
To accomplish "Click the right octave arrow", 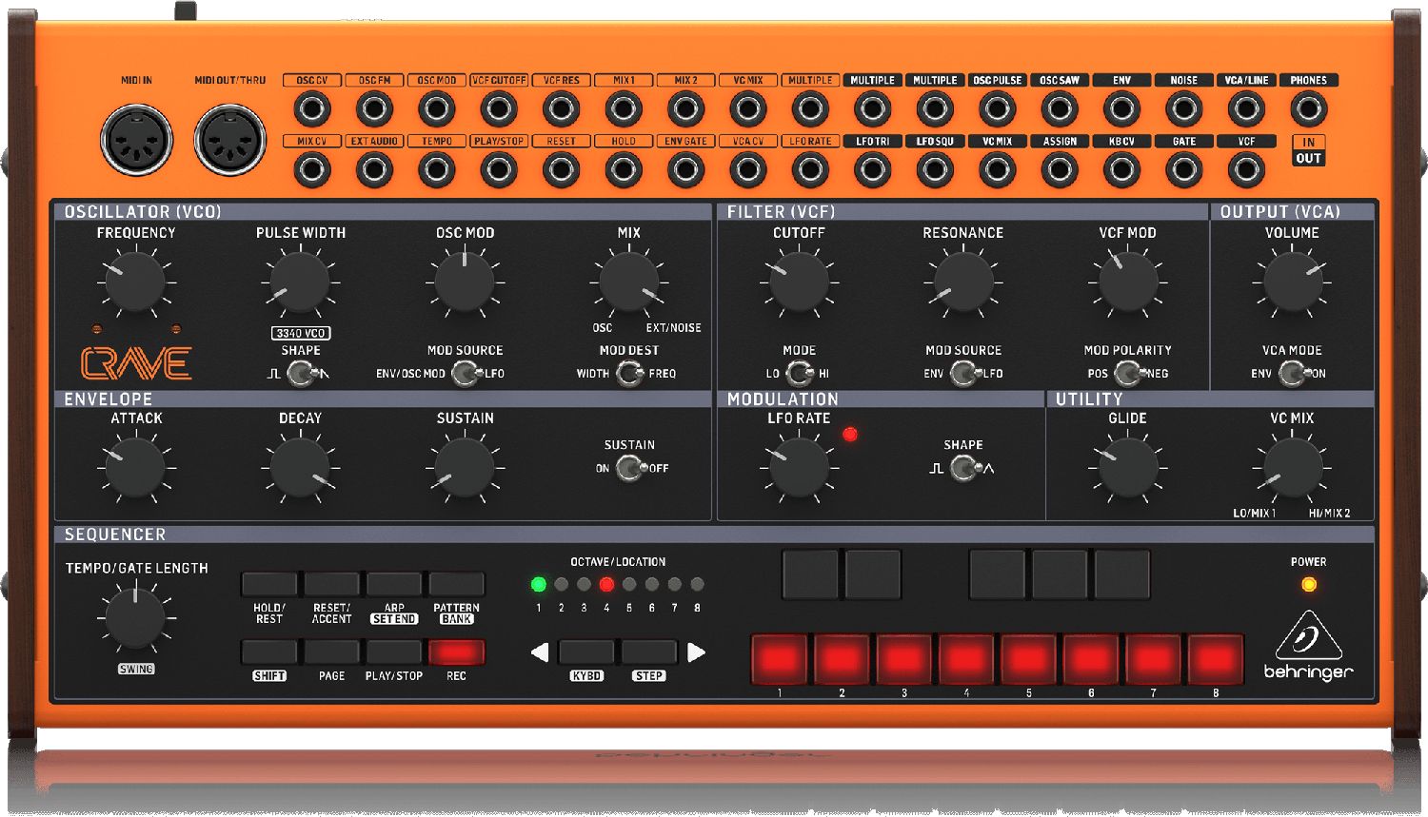I will coord(696,652).
